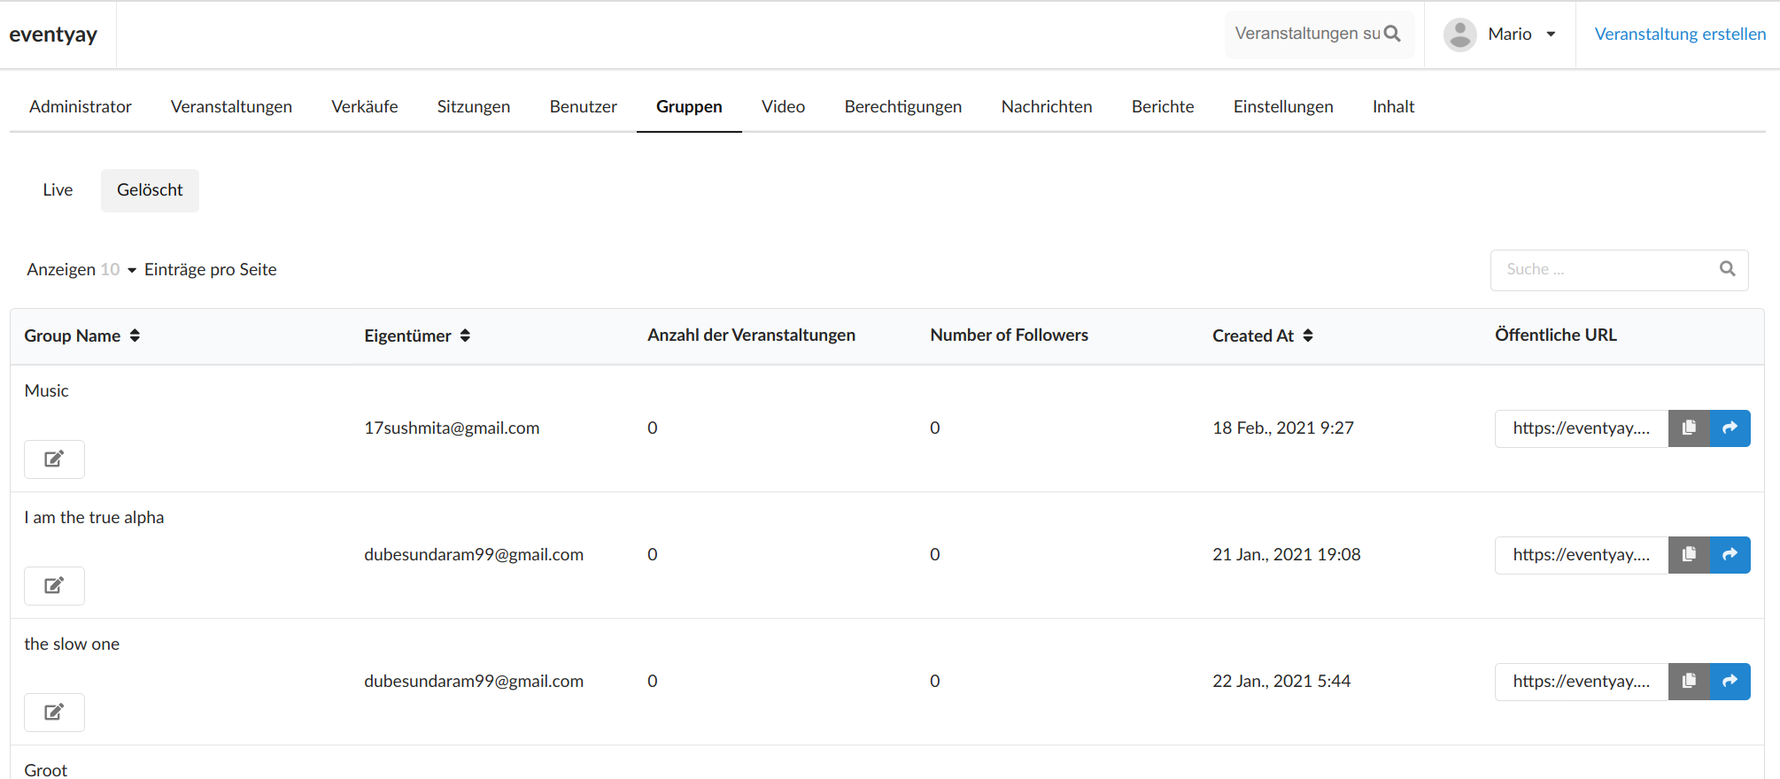Copy the Music group public URL
This screenshot has height=779, width=1780.
[1689, 428]
